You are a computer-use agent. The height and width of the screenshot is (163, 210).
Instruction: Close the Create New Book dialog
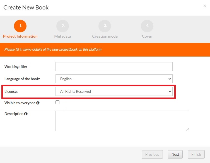(205, 6)
